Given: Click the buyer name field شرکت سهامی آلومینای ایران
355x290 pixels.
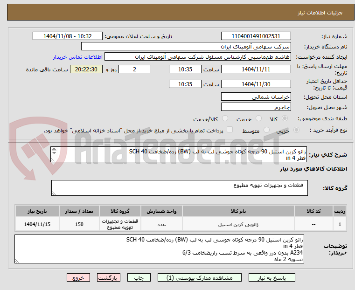Looking at the screenshot, I should click(186, 47).
